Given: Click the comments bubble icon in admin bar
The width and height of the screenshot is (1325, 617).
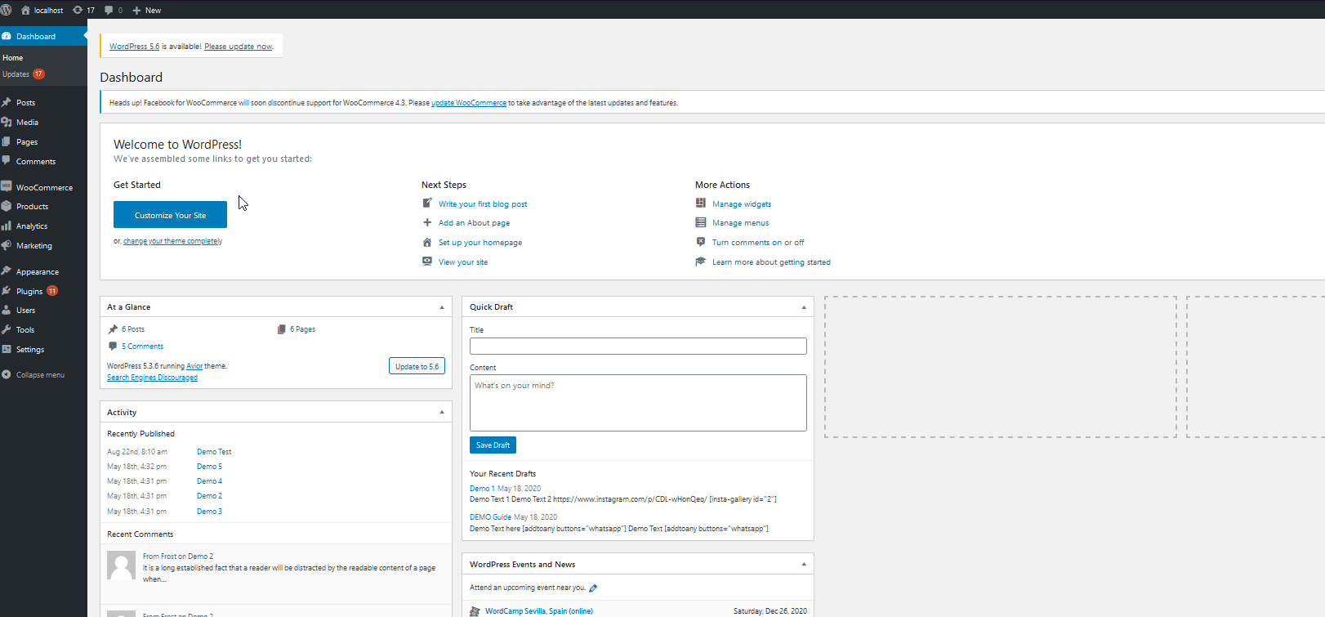Looking at the screenshot, I should 109,10.
